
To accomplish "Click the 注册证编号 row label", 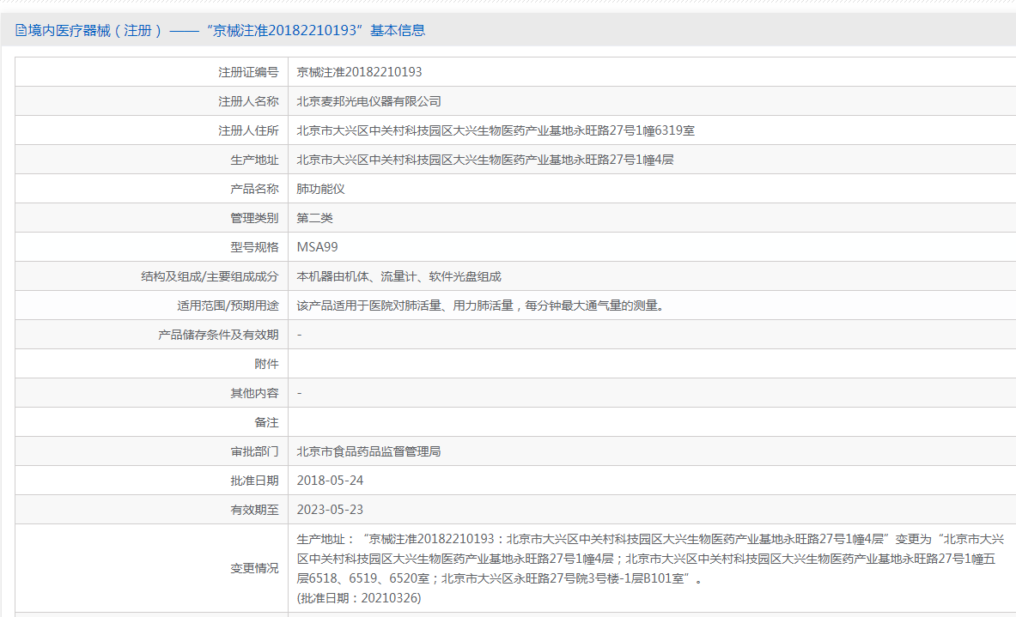I will pos(248,72).
